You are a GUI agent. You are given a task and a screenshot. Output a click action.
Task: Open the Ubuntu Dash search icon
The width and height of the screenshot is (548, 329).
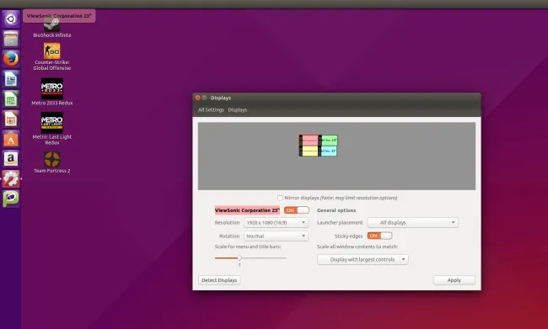click(11, 19)
